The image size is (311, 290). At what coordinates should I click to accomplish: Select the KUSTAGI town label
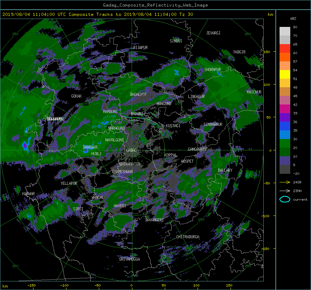(x=173, y=126)
